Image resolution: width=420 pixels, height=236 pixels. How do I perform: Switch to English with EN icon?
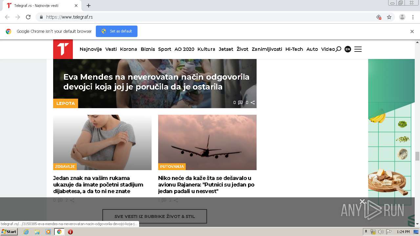click(348, 49)
